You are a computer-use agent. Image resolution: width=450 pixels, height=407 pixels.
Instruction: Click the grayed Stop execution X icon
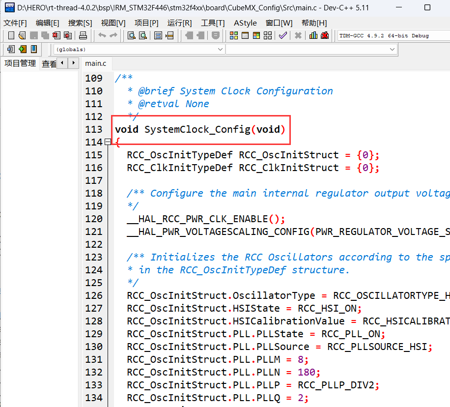point(298,35)
